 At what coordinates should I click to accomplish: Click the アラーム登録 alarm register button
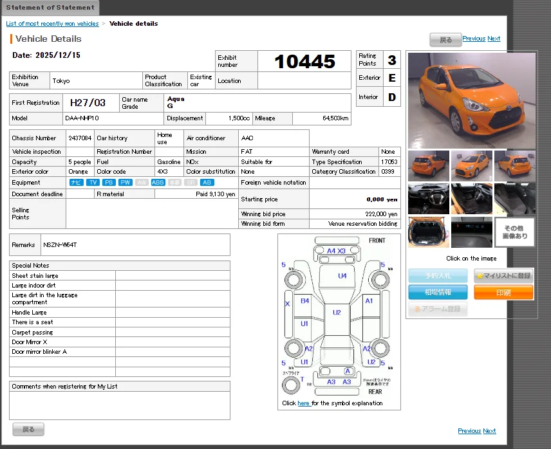click(x=438, y=309)
